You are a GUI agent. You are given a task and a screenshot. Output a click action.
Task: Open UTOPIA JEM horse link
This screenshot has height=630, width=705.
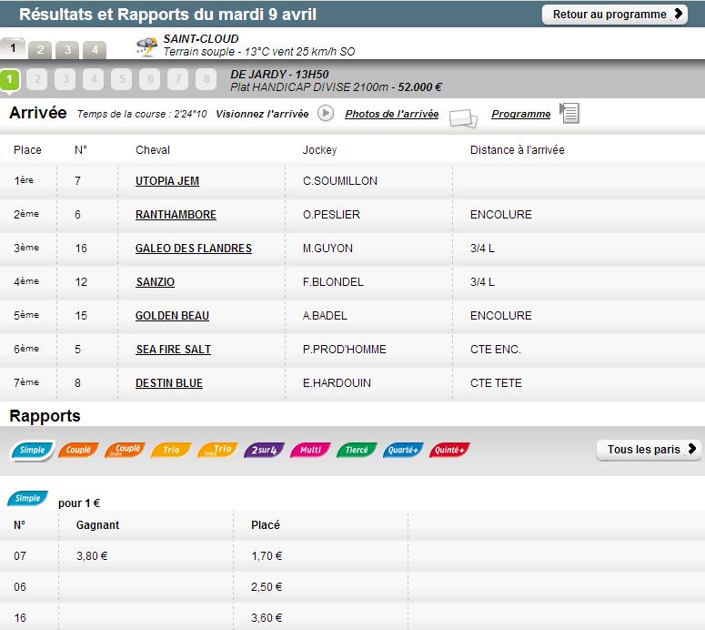[167, 181]
